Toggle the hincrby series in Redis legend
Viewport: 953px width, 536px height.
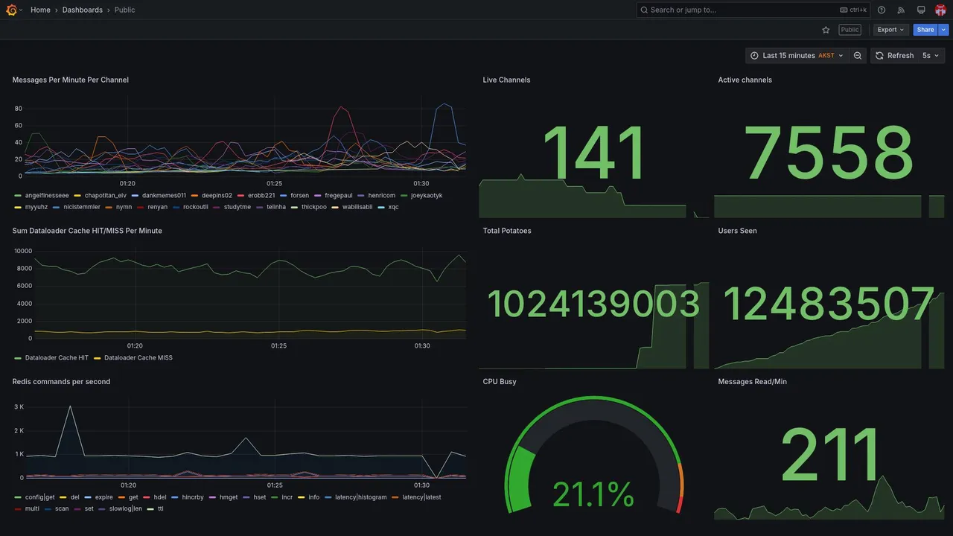pos(193,497)
